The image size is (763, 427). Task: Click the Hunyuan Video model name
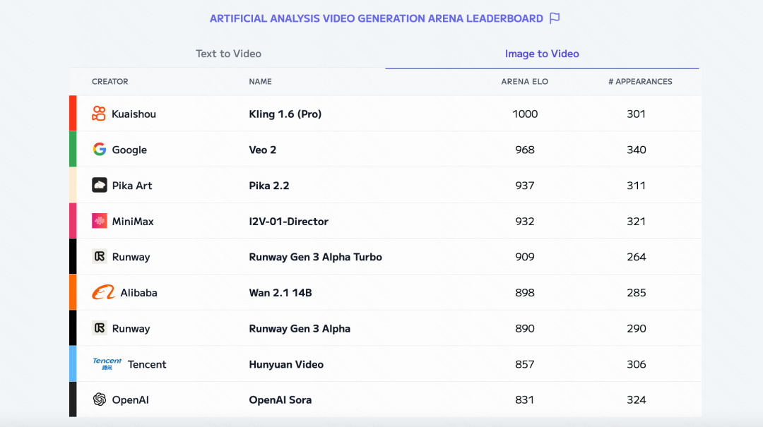coord(286,364)
